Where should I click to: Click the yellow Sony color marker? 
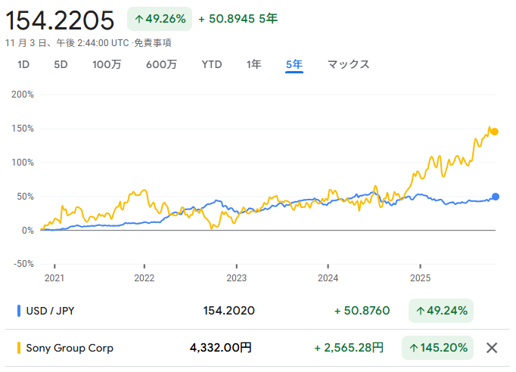tap(19, 348)
